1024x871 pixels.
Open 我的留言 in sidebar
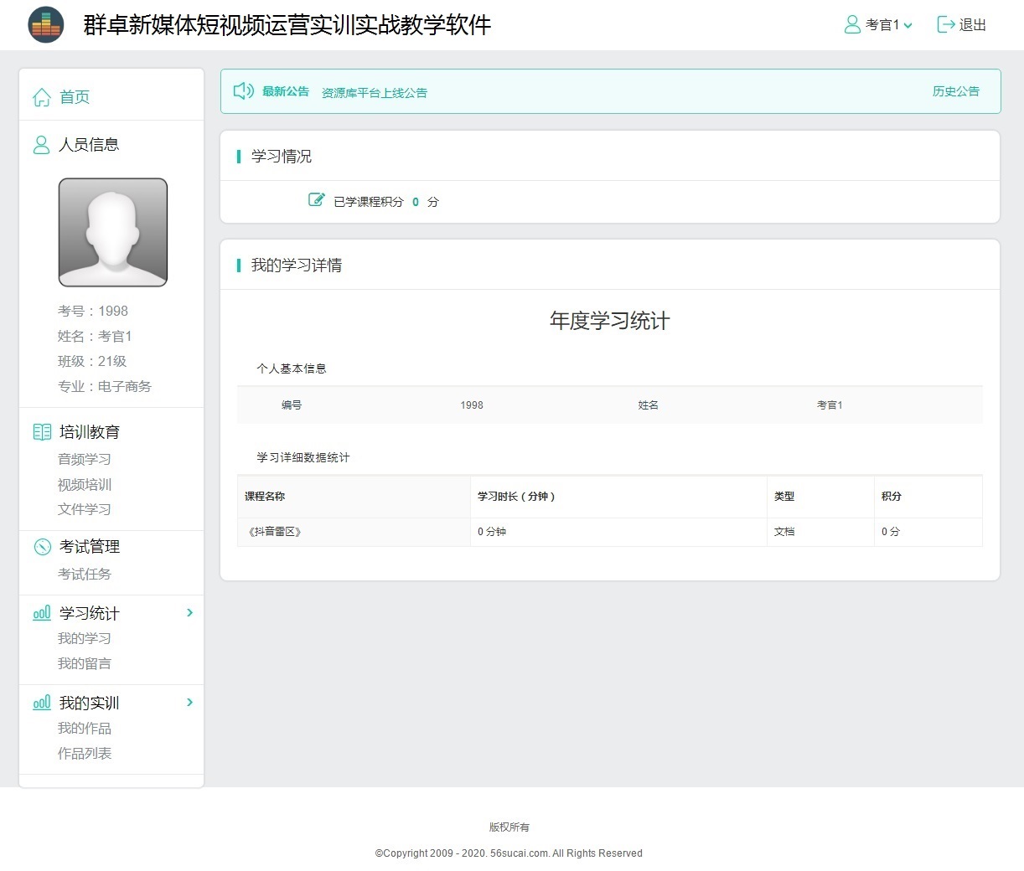pos(84,663)
